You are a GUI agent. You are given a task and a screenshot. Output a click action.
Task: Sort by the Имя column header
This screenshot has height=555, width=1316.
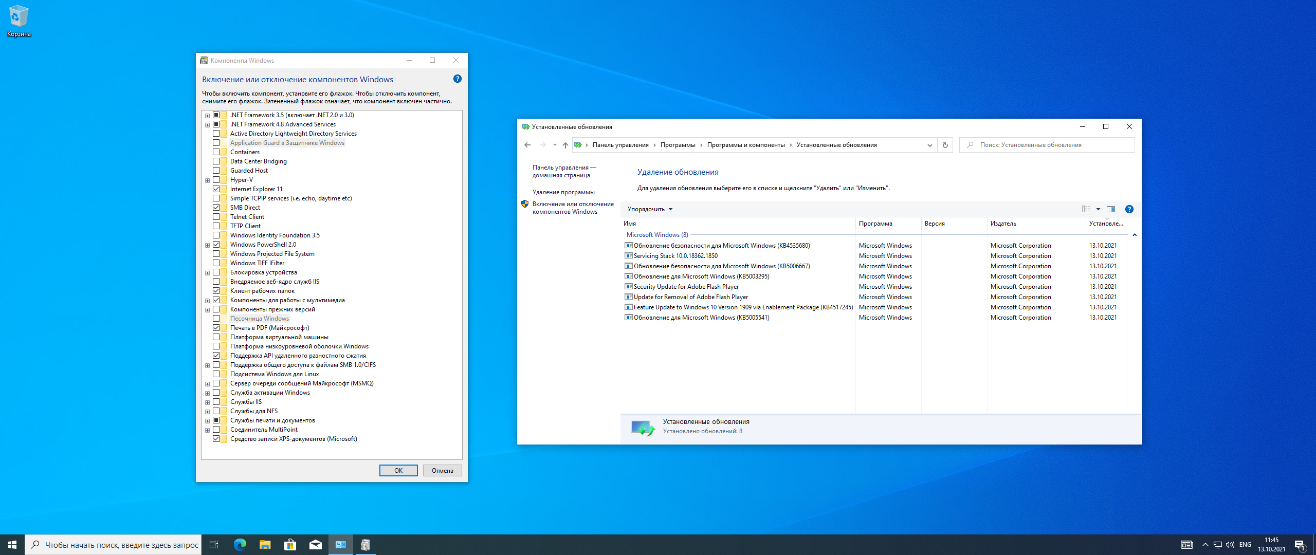pos(738,224)
